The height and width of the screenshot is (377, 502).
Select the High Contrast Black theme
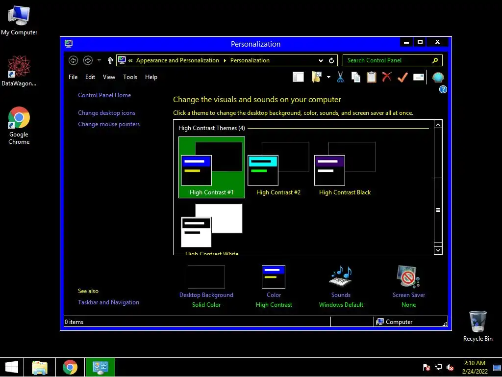pyautogui.click(x=345, y=167)
